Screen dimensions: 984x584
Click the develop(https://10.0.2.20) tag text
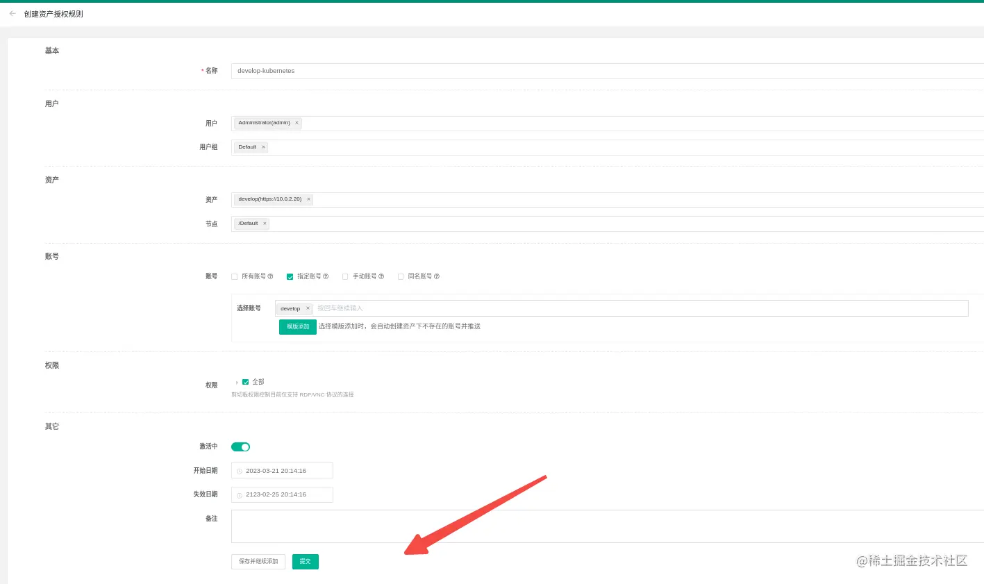tap(270, 199)
